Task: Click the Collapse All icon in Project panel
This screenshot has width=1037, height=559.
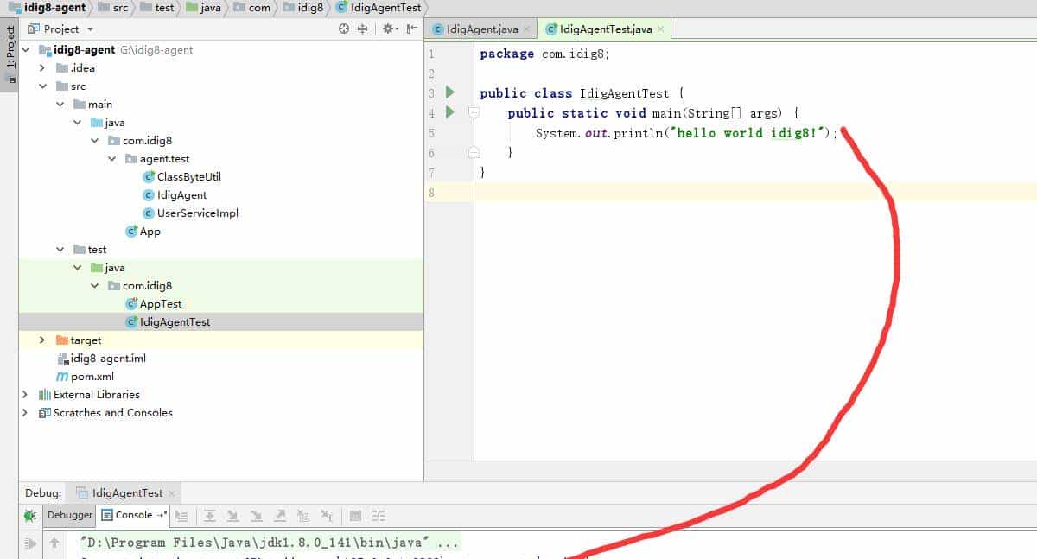Action: click(363, 29)
